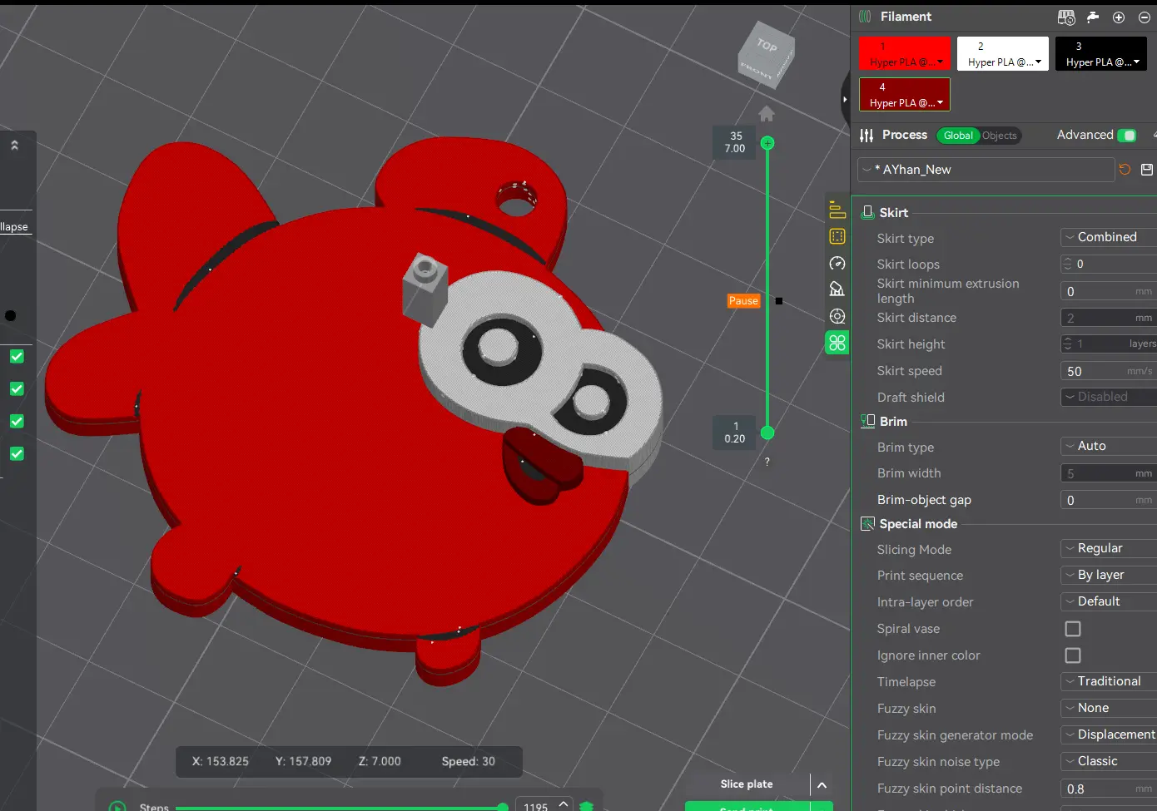This screenshot has height=811, width=1157.
Task: Uncheck the second green checkbox in left panel
Action: click(17, 389)
